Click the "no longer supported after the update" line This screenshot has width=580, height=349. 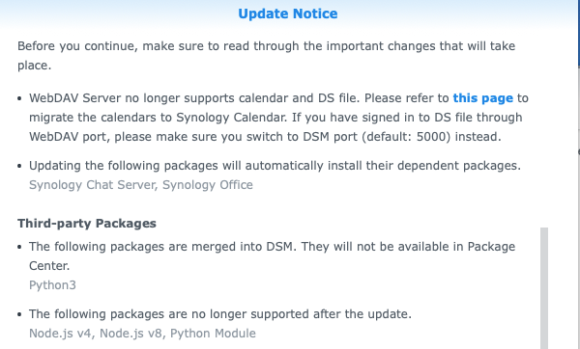[x=220, y=314]
